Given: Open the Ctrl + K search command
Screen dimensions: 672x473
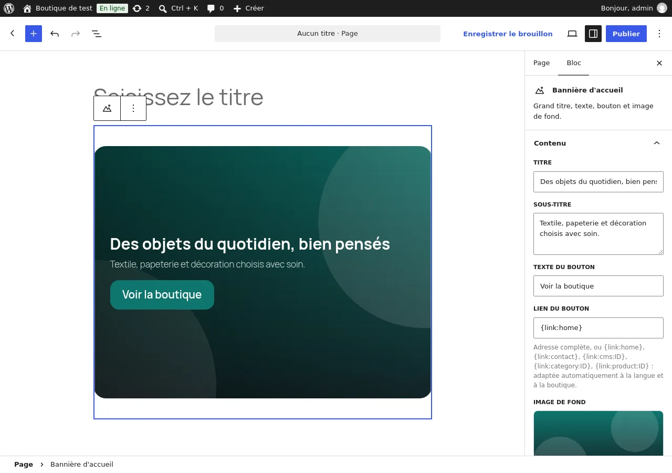Looking at the screenshot, I should 178,8.
